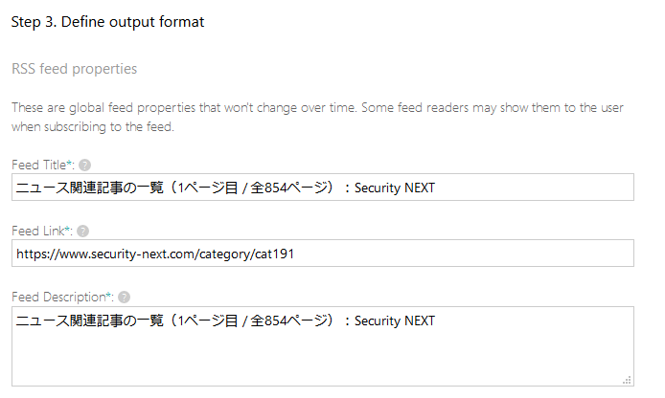The width and height of the screenshot is (665, 398).
Task: Select the Step 3 Define output format heading
Action: [107, 22]
